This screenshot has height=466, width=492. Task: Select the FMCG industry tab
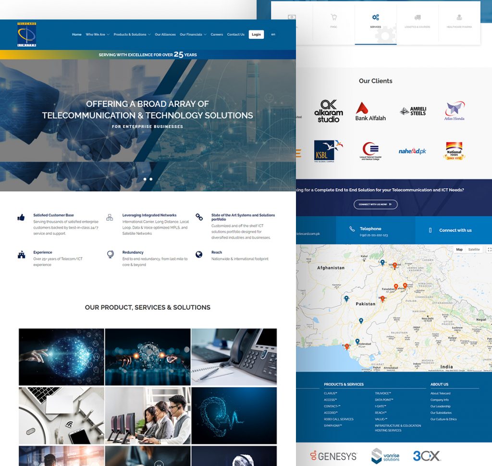(334, 24)
